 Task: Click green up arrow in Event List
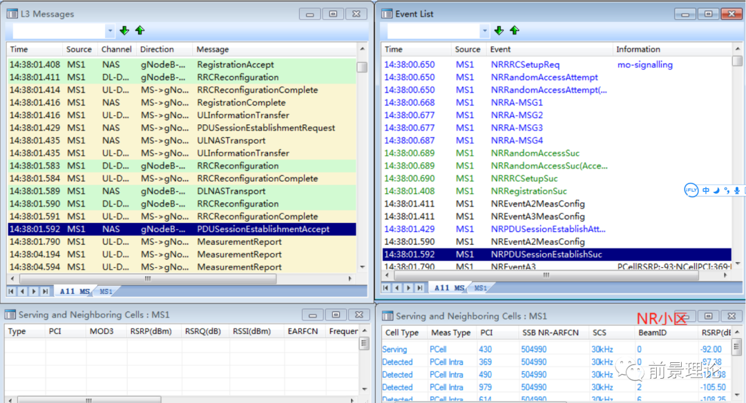point(515,31)
